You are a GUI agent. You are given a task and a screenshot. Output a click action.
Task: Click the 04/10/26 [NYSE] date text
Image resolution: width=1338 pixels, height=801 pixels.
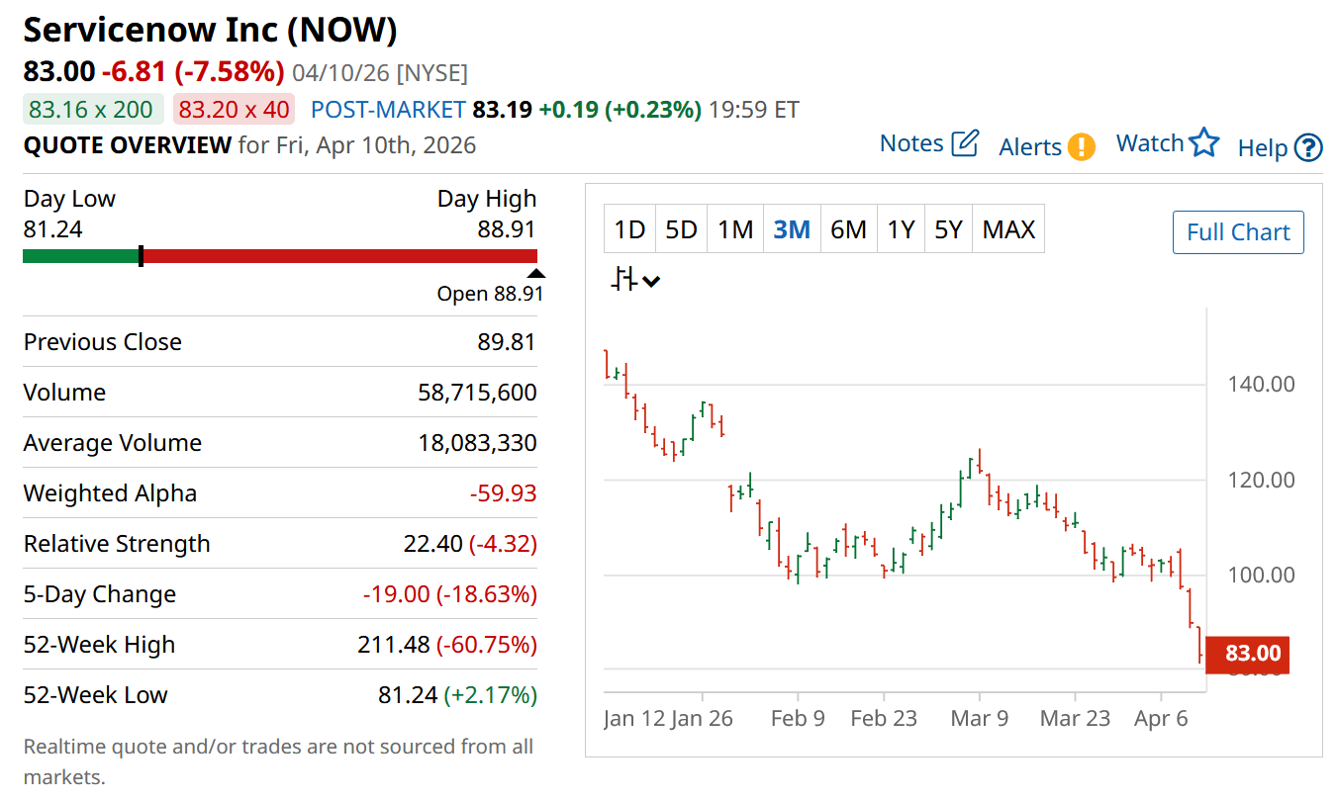tap(380, 73)
